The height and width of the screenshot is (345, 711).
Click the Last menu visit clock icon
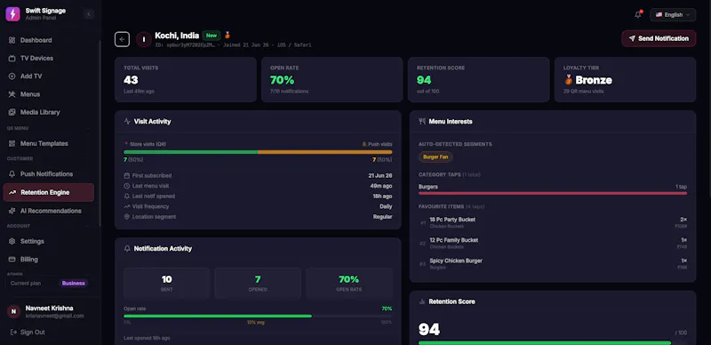click(x=127, y=186)
